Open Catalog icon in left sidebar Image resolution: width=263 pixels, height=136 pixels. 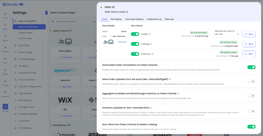point(5,83)
